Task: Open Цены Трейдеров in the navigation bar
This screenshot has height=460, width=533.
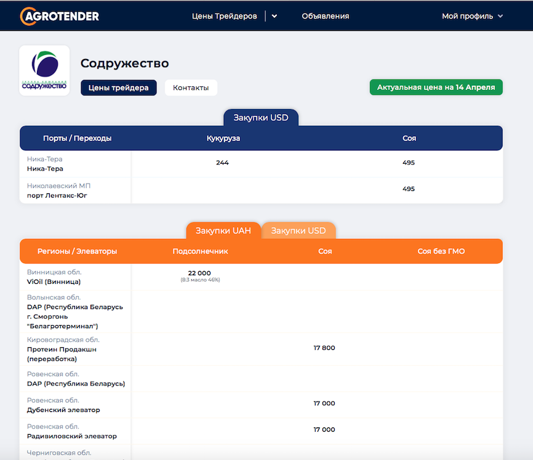Action: [224, 16]
